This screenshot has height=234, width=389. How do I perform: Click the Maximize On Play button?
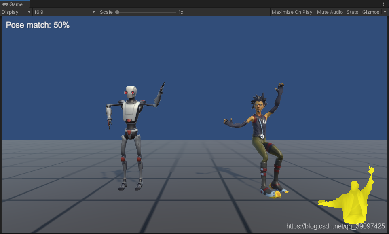[292, 12]
